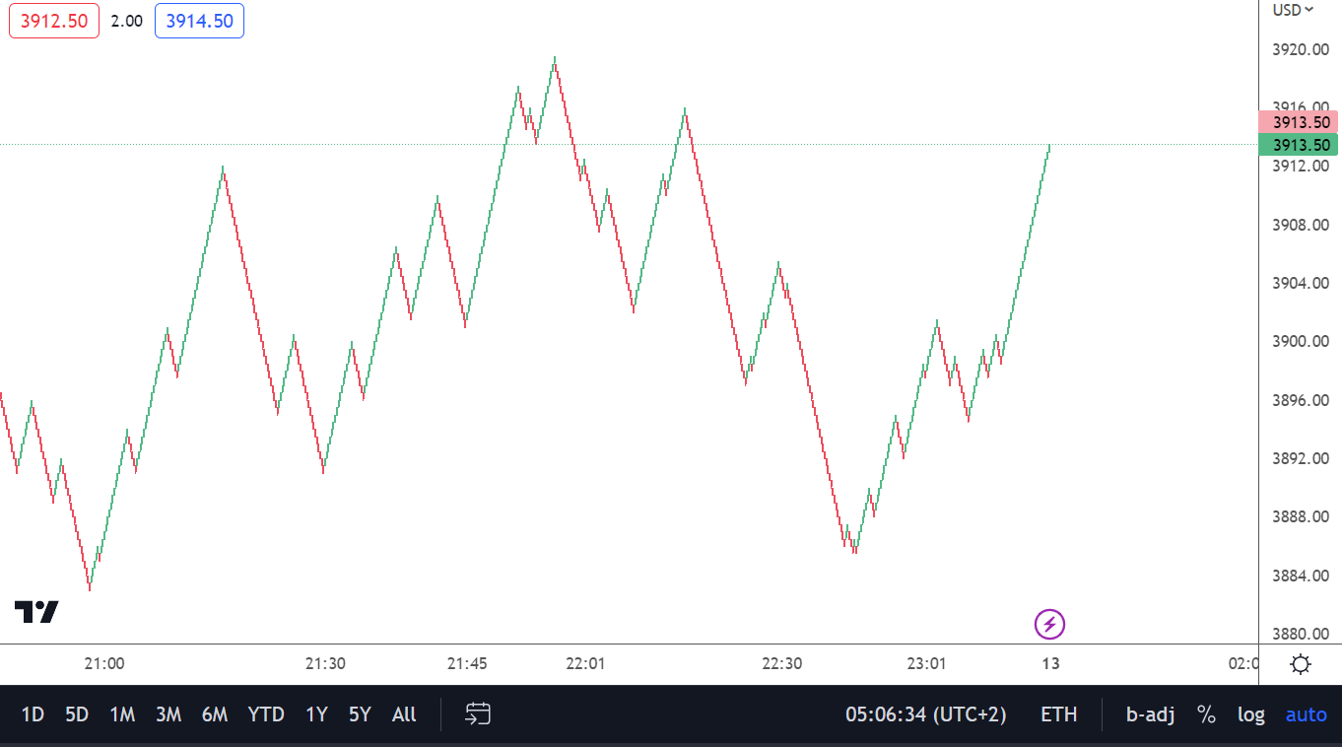Toggle auto scale off

(x=1306, y=714)
